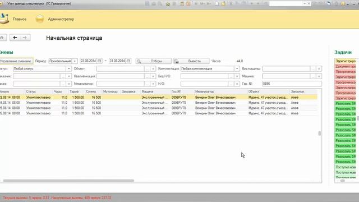
Task: Click the horizontal scrollbar of shifts table
Action: click(68, 181)
